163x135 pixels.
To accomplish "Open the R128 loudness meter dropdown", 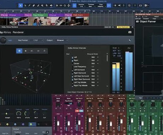I will 116,48.
